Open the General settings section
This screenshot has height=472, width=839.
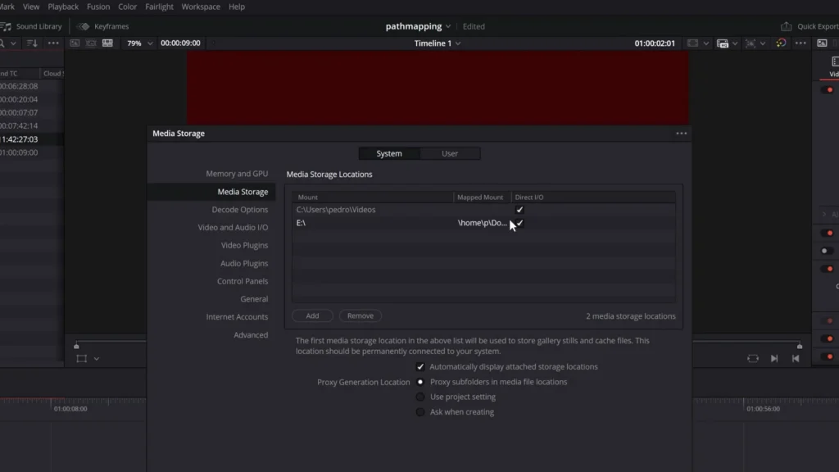pyautogui.click(x=254, y=299)
